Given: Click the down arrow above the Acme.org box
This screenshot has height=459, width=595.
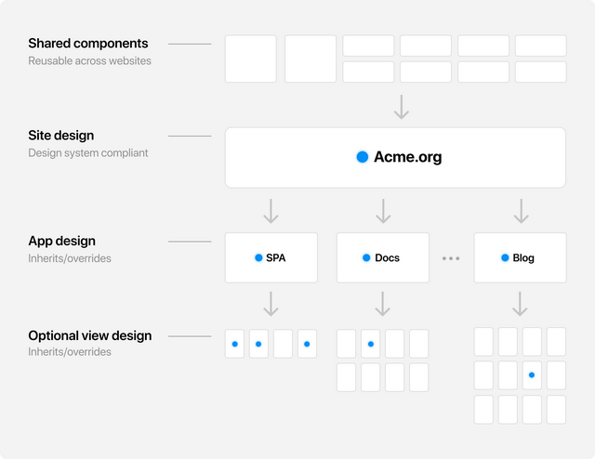Looking at the screenshot, I should (402, 106).
